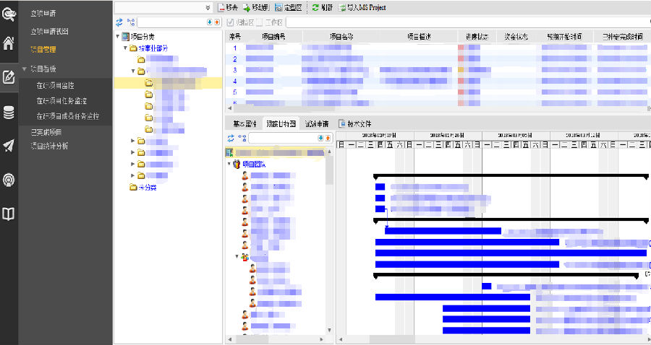Click blue down-arrow beside category tree search
The width and height of the screenshot is (651, 345).
click(210, 22)
